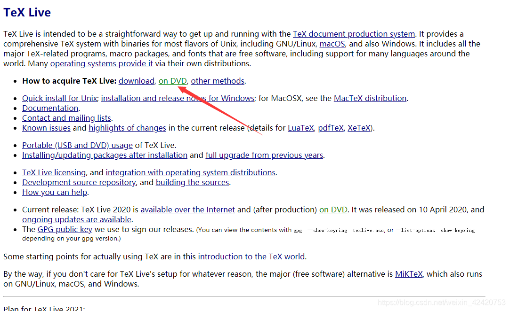Follow full upgrade from previous years link
Viewport: 510px width, 311px height.
[265, 155]
